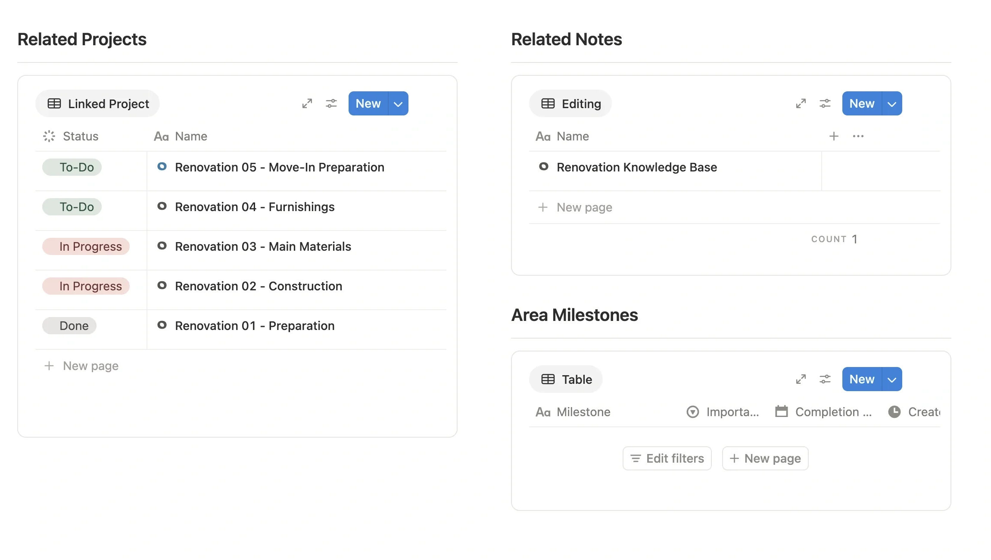Expand Related Notes Editing view full page
The image size is (991, 560).
801,103
